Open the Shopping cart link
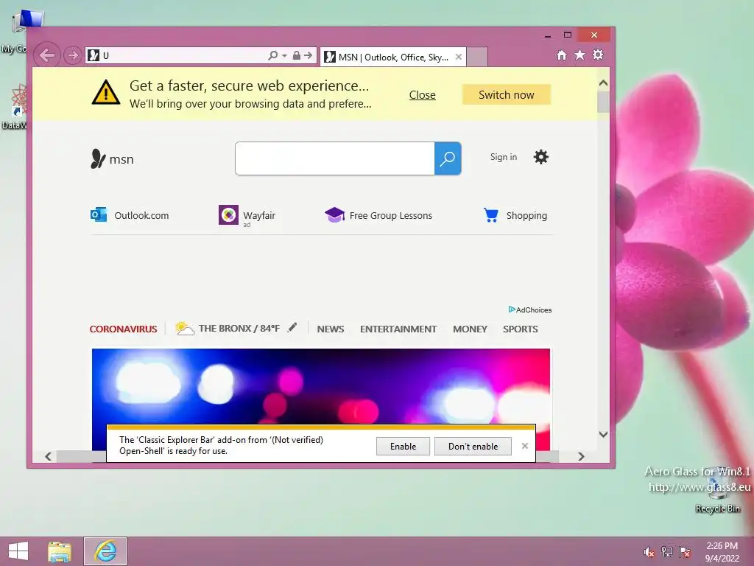 [x=515, y=215]
